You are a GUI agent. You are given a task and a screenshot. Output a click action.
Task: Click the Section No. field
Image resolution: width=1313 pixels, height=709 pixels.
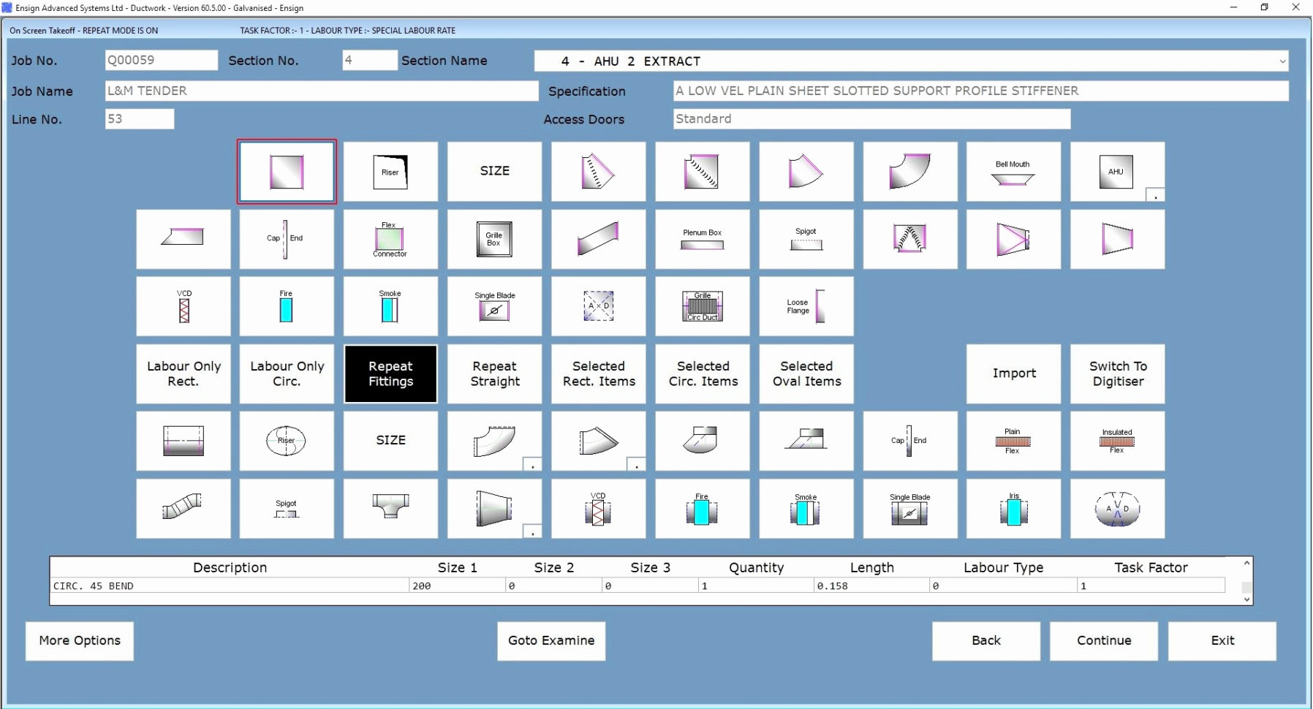370,60
